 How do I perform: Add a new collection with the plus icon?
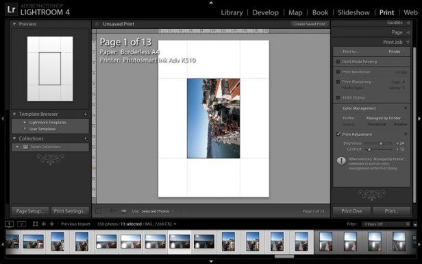tap(86, 139)
